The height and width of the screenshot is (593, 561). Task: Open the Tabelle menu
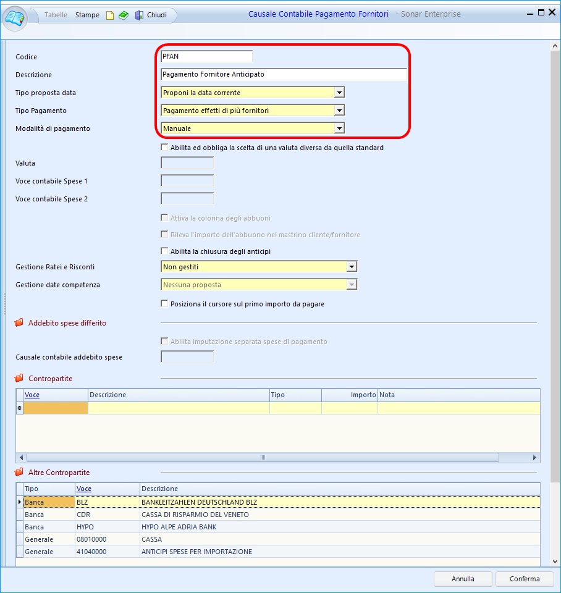pyautogui.click(x=56, y=15)
